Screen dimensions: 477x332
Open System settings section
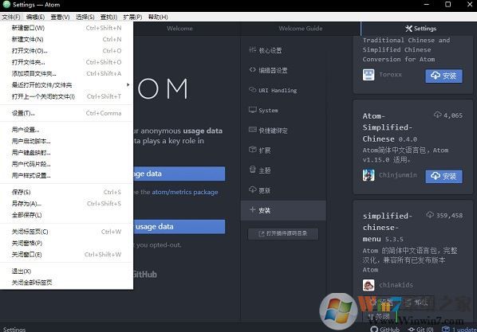283,111
